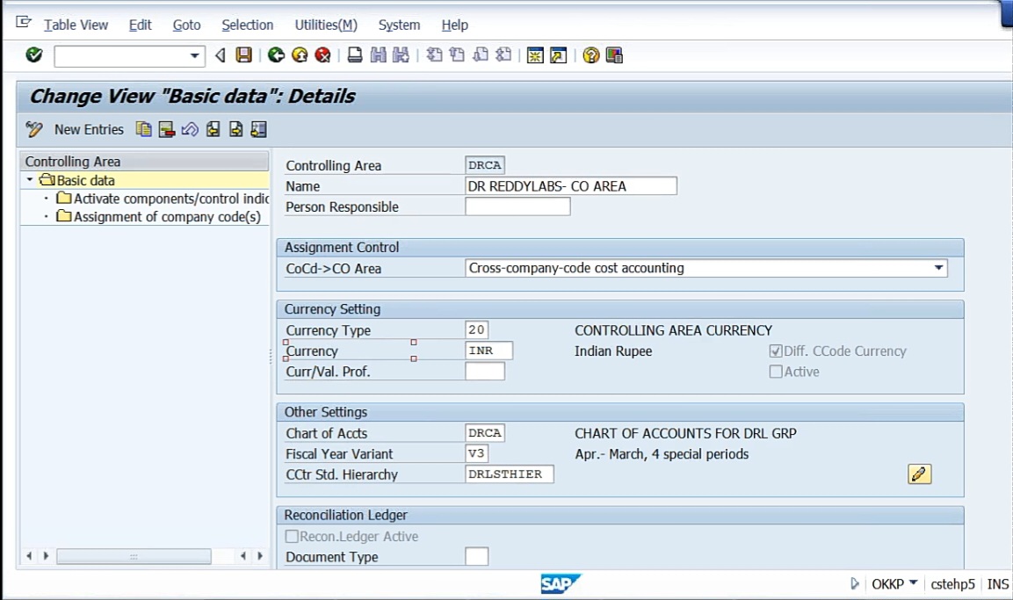Click the green Back arrow icon
The height and width of the screenshot is (600, 1013).
pos(276,55)
